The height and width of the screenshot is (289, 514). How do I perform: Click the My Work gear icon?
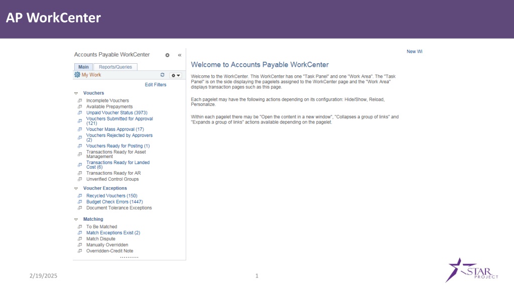[x=77, y=75]
